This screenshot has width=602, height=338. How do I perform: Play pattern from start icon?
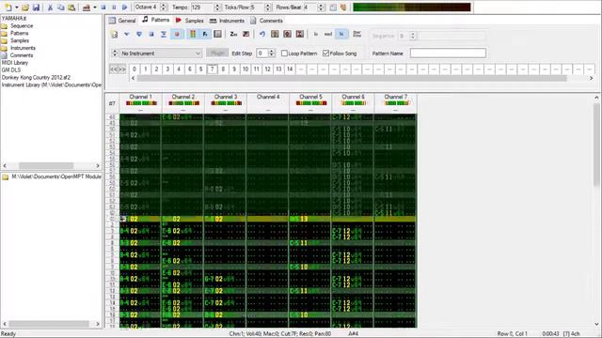click(139, 34)
